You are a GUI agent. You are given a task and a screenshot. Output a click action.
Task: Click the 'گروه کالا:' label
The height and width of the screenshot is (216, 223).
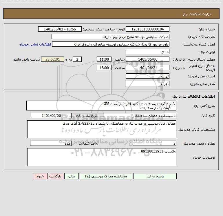208,116
